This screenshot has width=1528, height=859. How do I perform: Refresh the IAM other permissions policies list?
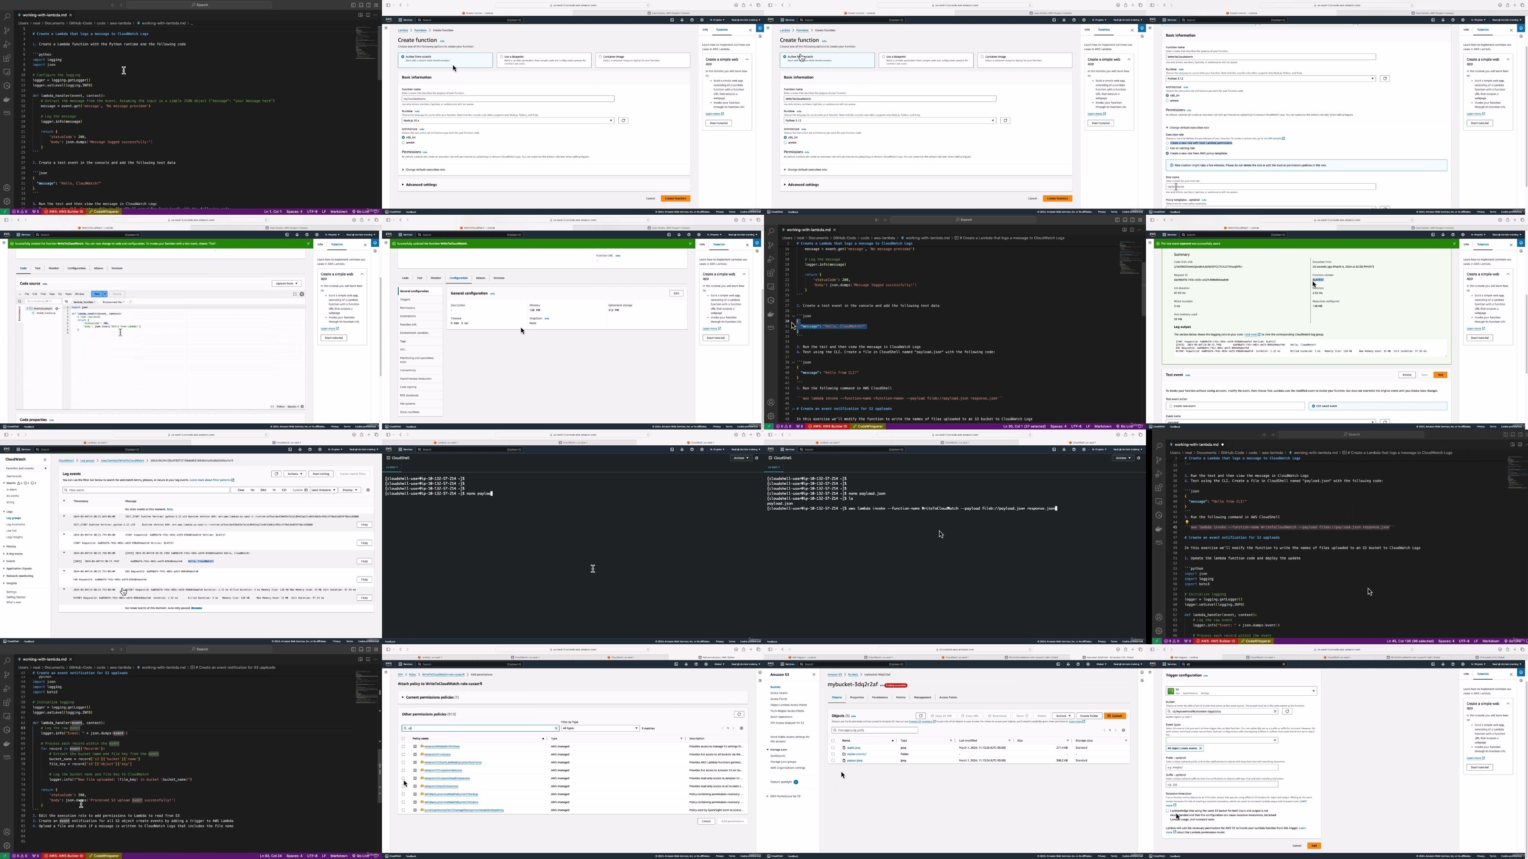[x=739, y=714]
